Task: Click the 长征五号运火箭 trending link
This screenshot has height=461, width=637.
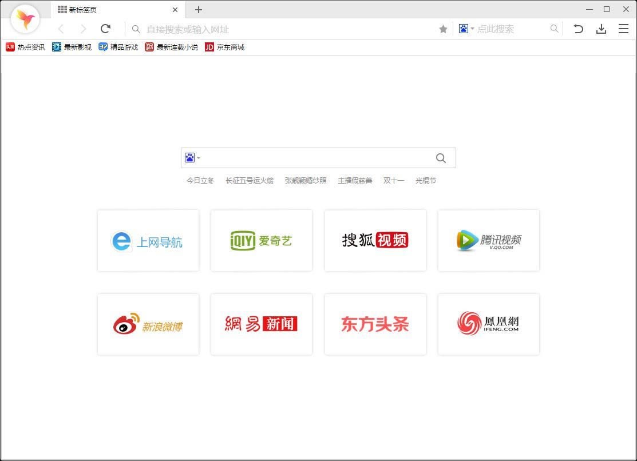Action: pyautogui.click(x=250, y=181)
